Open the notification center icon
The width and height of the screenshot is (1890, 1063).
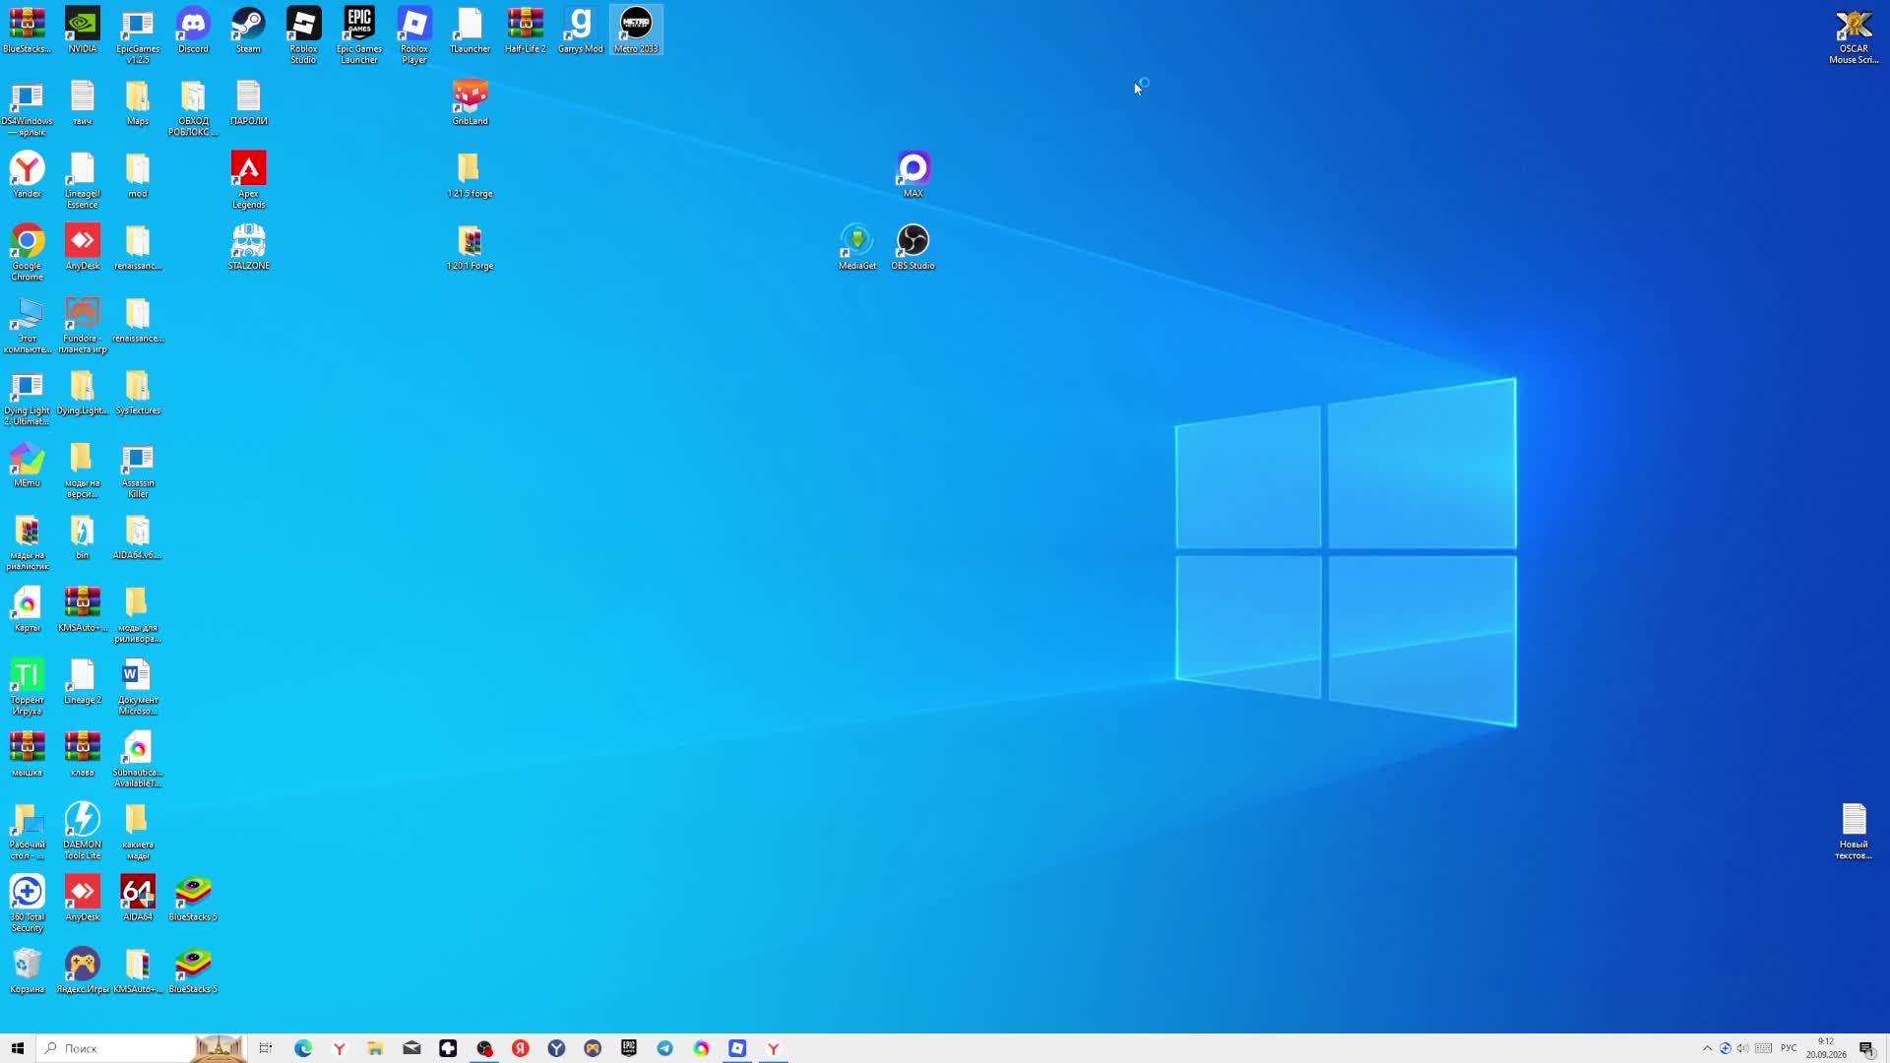(1866, 1048)
